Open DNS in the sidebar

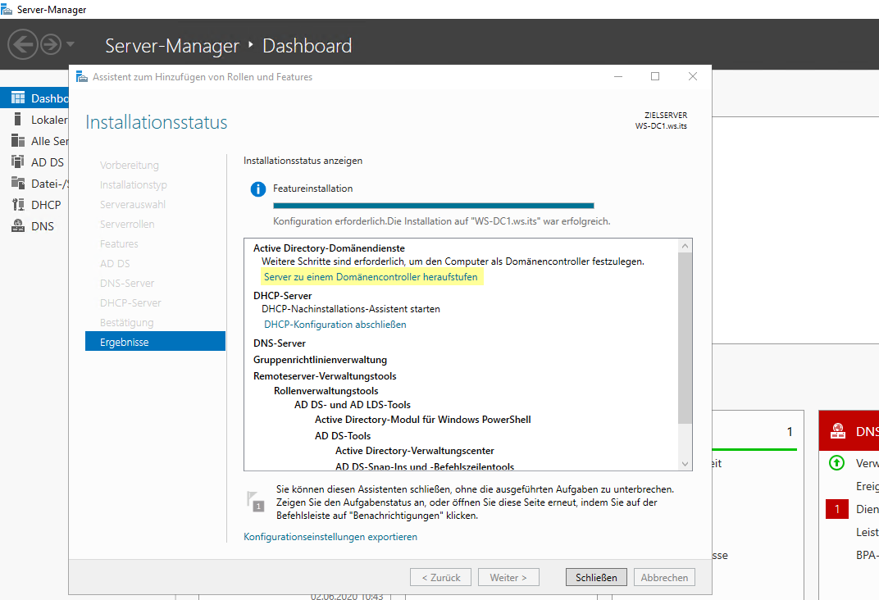point(43,226)
